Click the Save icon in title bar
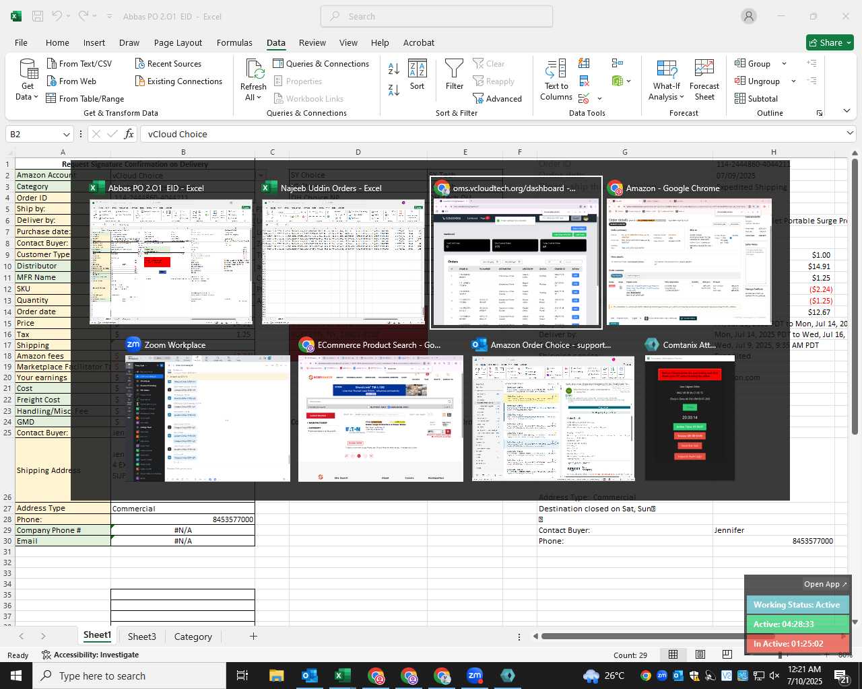Image resolution: width=862 pixels, height=689 pixels. click(x=38, y=16)
